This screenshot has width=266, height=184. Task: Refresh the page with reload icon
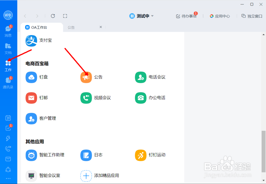53,16
